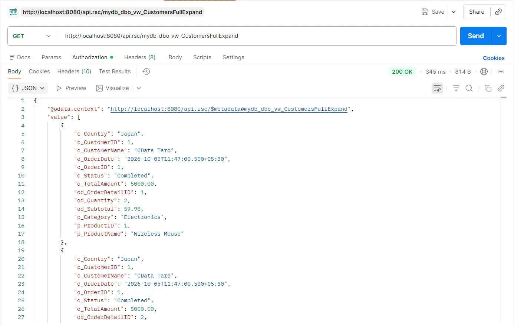Expand the Visualize options chevron
This screenshot has width=514, height=326.
(x=139, y=88)
